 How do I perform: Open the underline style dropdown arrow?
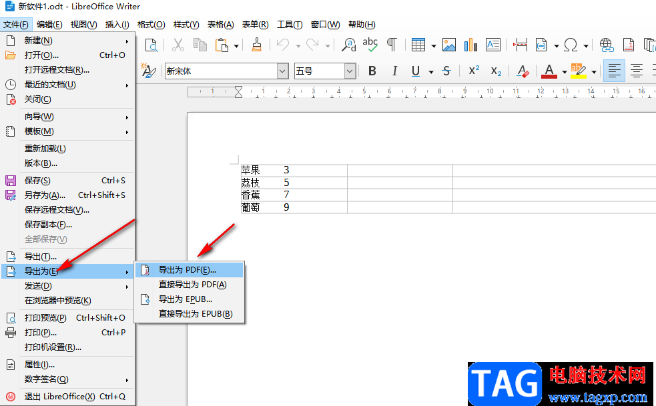[x=431, y=73]
